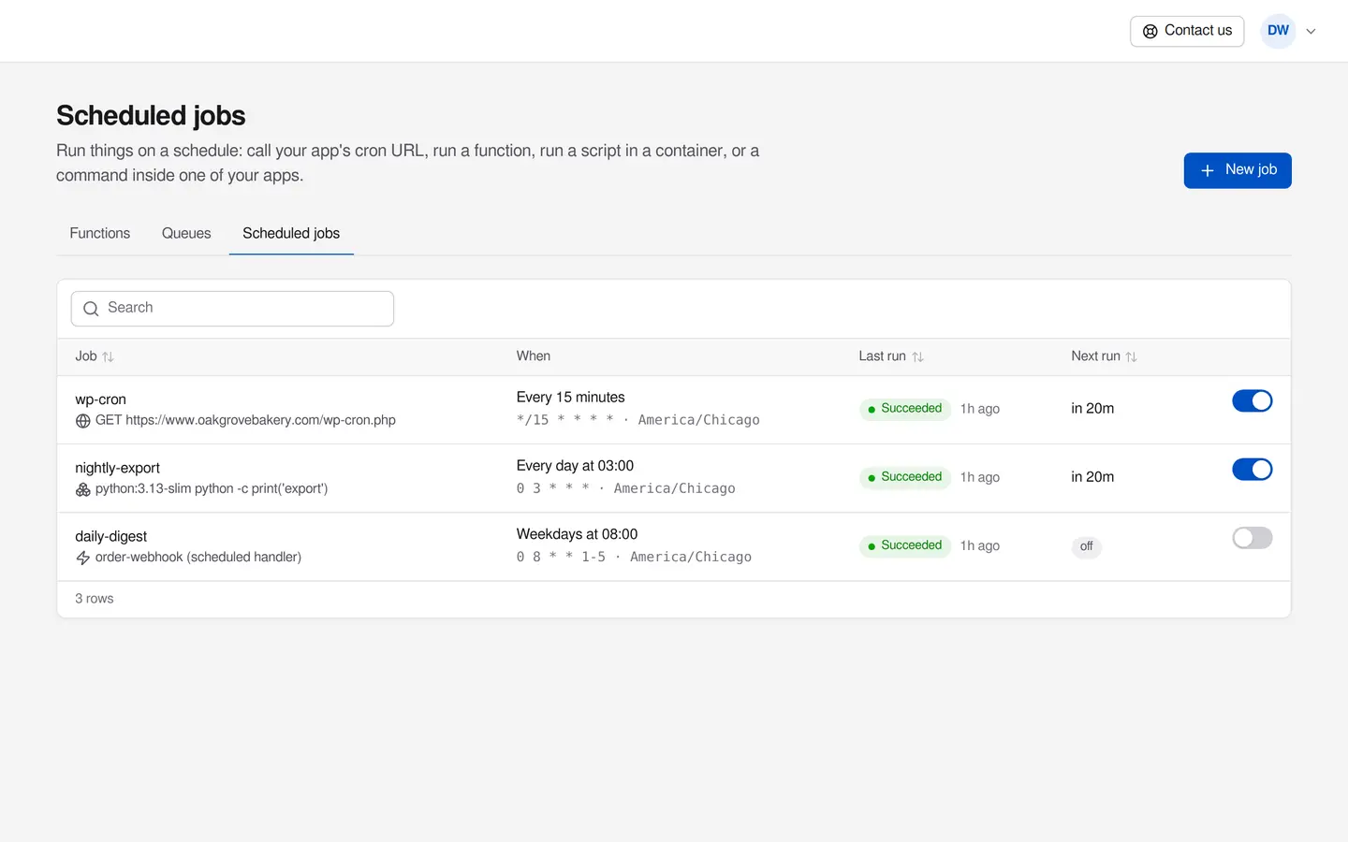
Task: Click the sort arrows beside Next run
Action: (x=1131, y=356)
